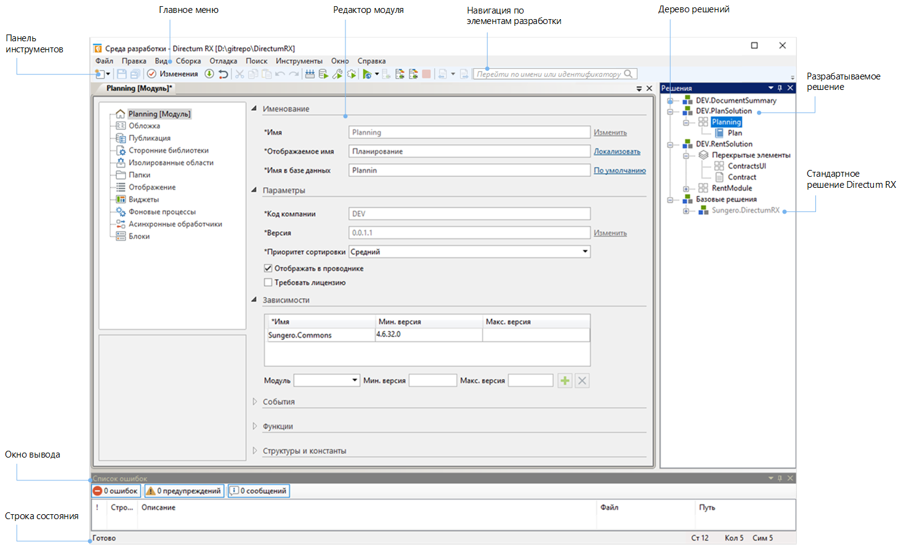This screenshot has width=901, height=545.
Task: Expand the RentModule tree node
Action: tap(685, 188)
